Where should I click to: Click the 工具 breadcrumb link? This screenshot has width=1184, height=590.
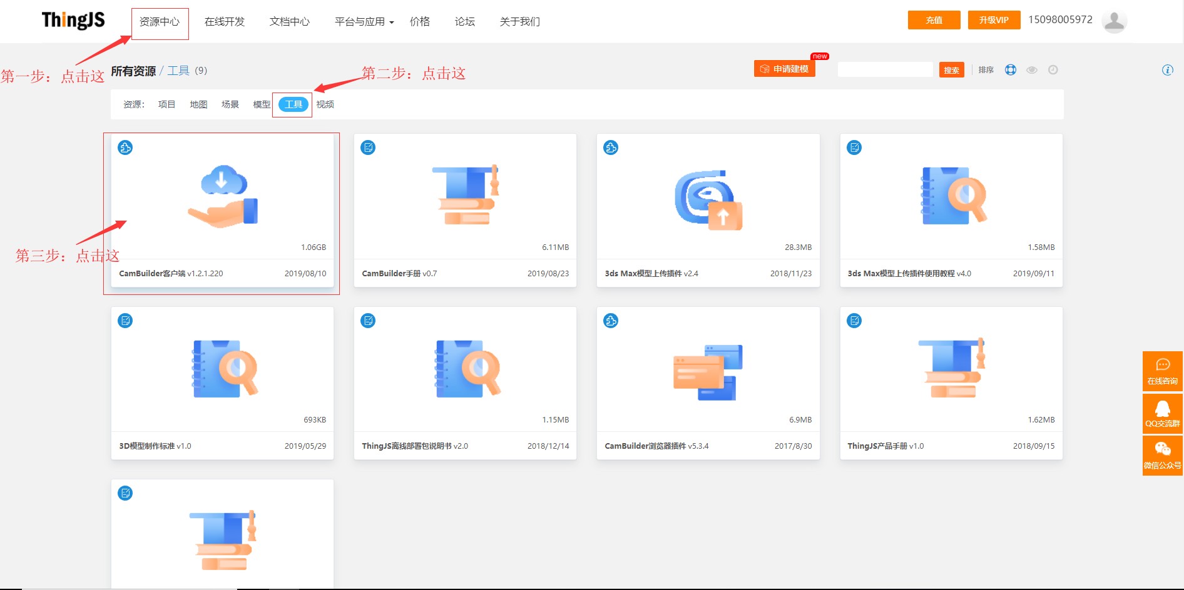point(178,71)
